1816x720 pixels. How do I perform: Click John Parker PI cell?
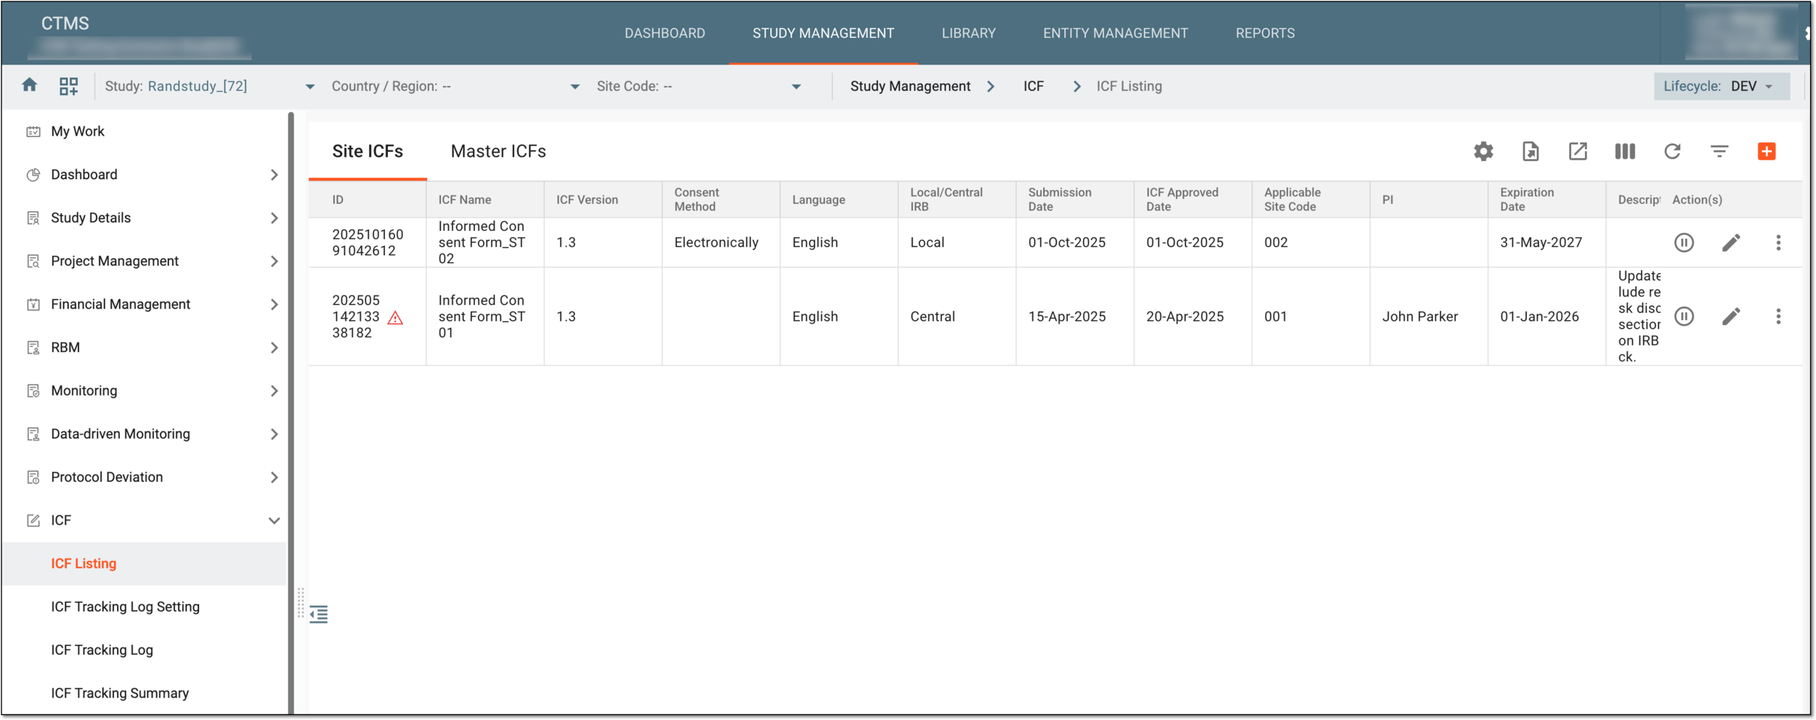pos(1419,316)
